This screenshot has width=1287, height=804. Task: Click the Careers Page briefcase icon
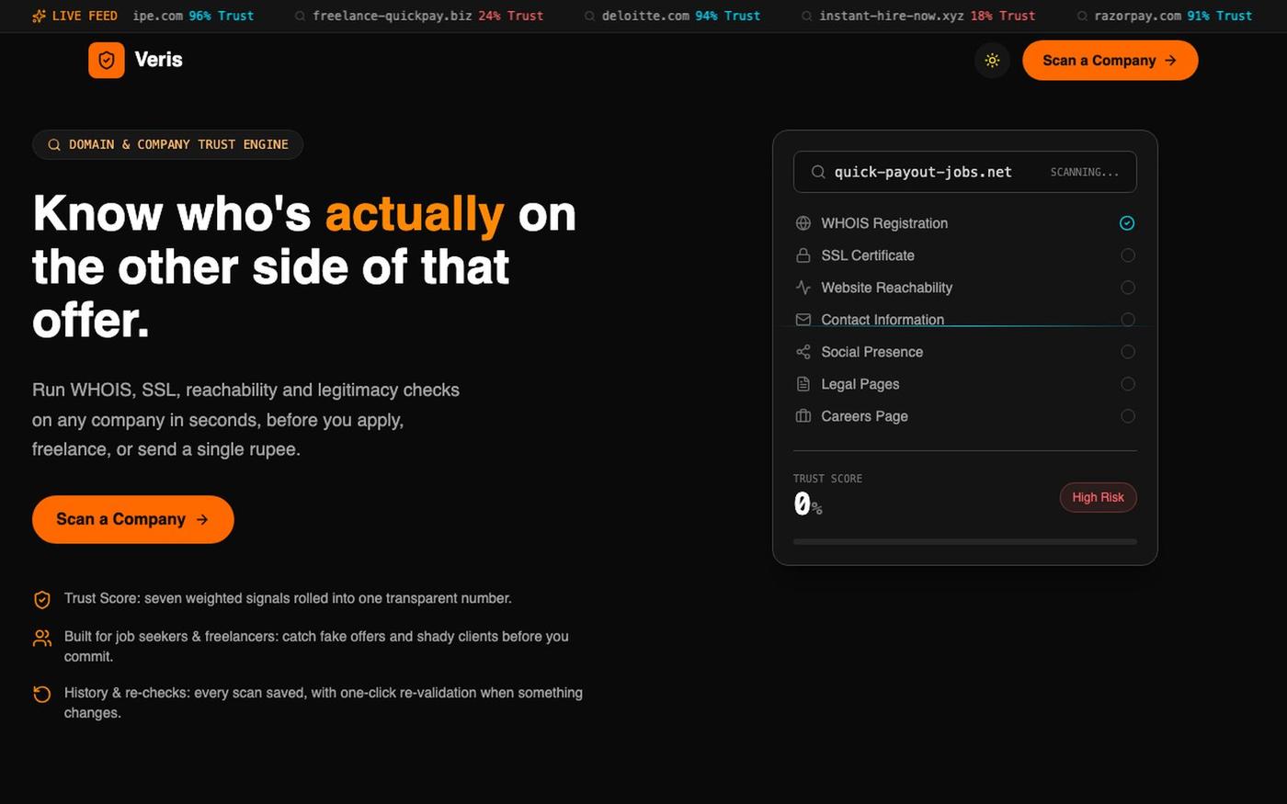click(803, 416)
